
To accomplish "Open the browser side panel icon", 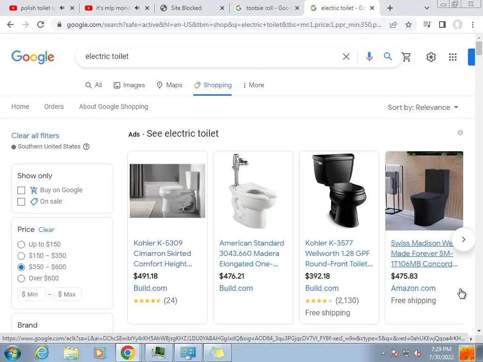I will (442, 25).
